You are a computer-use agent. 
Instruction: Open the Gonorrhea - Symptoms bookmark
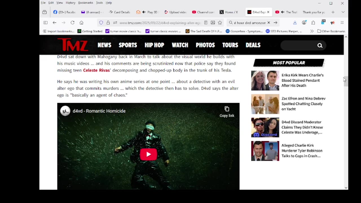pos(244,31)
